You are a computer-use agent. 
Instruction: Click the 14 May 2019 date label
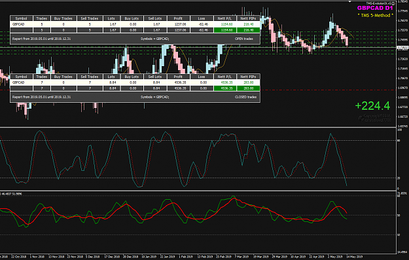click(354, 257)
